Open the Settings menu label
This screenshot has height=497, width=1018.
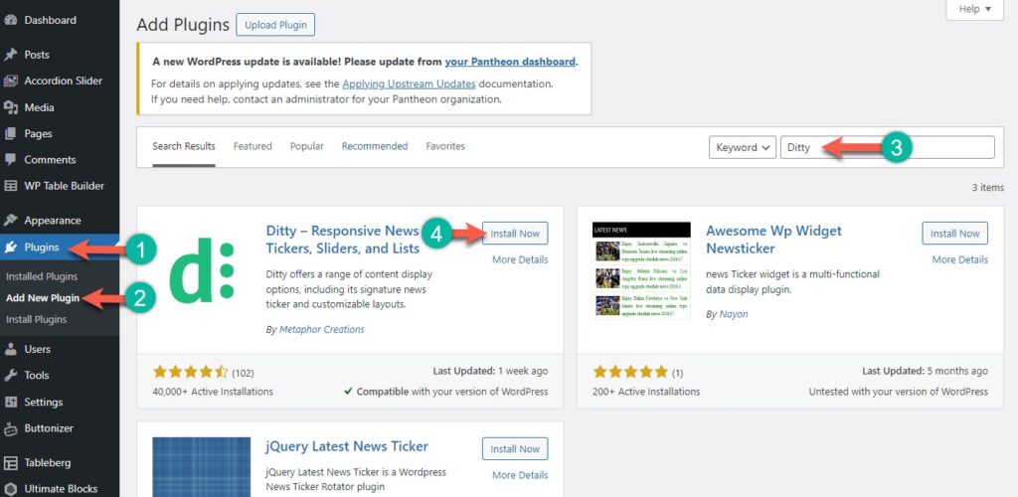pyautogui.click(x=44, y=403)
